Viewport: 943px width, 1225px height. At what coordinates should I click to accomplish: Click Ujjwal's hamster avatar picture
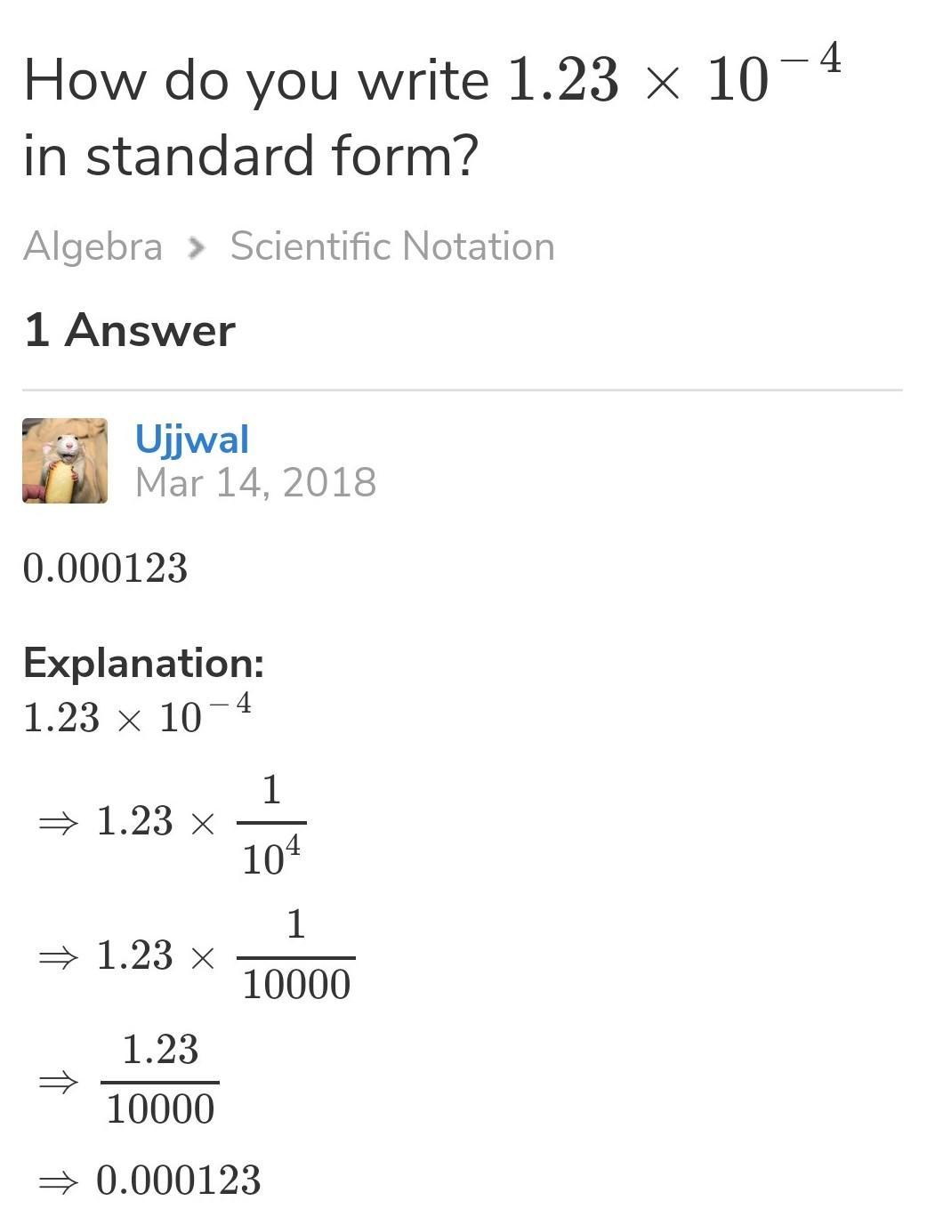tap(65, 461)
